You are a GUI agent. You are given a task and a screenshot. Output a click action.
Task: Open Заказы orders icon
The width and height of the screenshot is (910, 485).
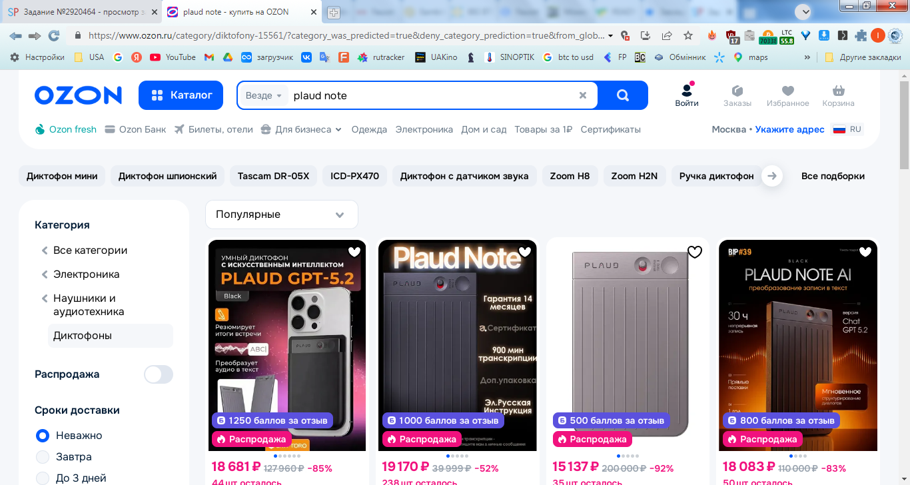tap(737, 96)
